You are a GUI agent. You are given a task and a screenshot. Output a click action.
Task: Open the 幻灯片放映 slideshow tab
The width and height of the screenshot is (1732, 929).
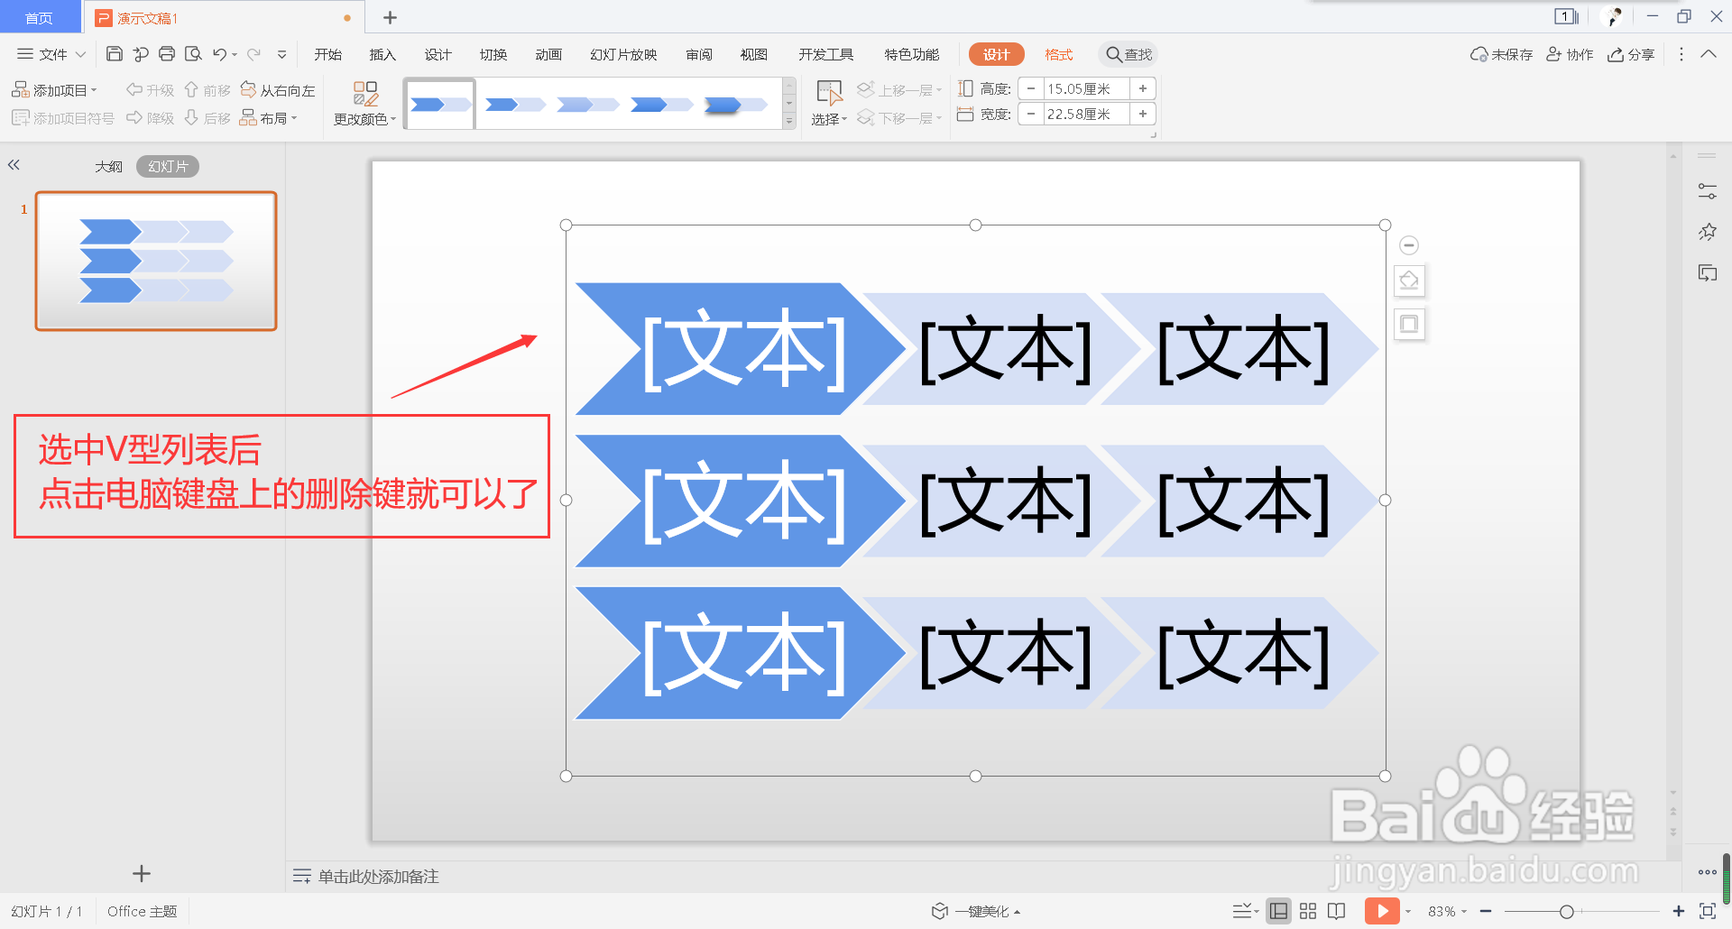tap(623, 54)
